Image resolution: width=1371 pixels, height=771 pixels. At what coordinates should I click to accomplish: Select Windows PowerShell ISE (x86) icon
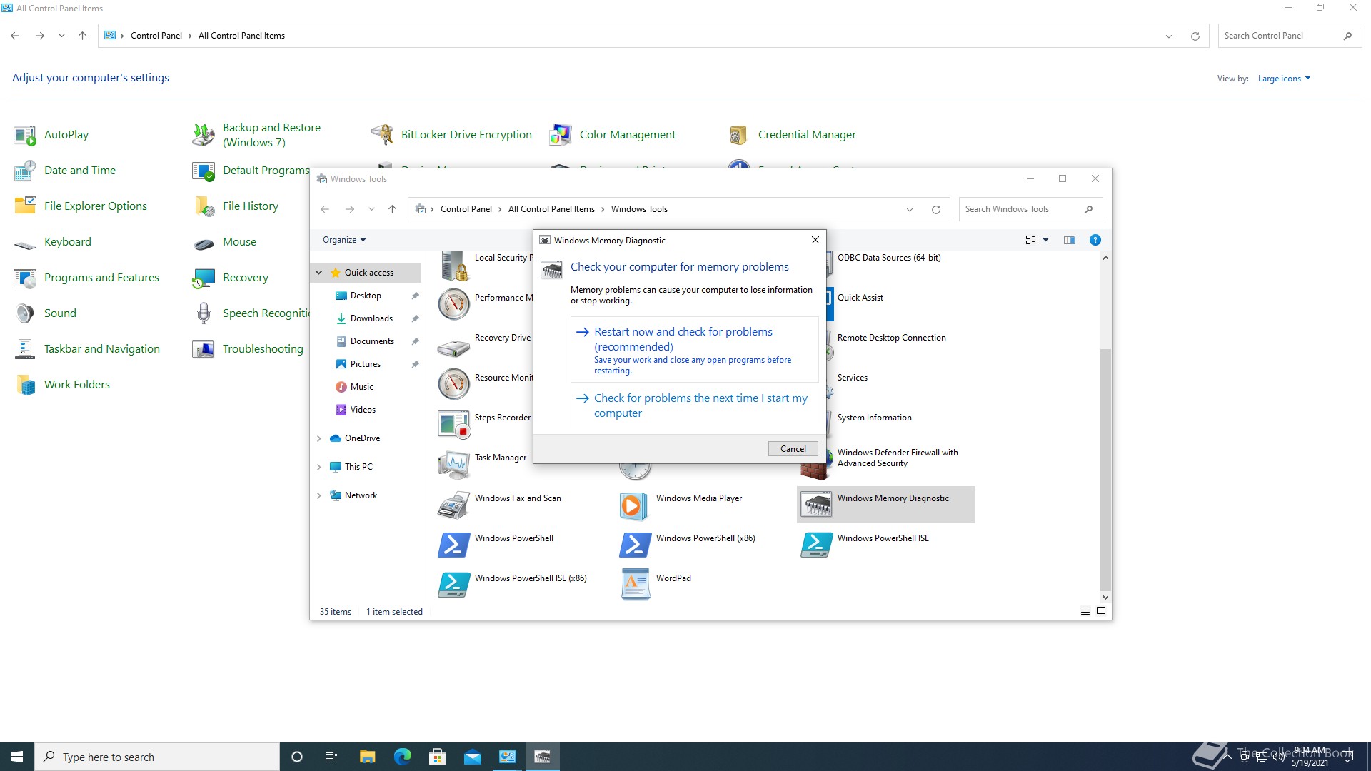click(453, 585)
